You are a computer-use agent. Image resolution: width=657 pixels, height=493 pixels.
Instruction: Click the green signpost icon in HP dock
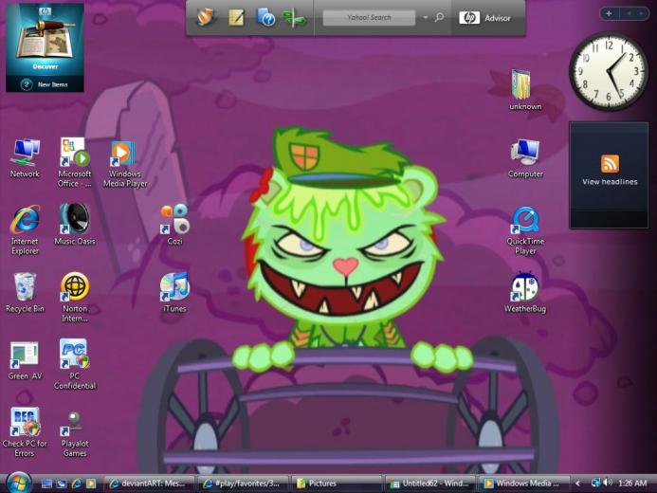tap(294, 18)
